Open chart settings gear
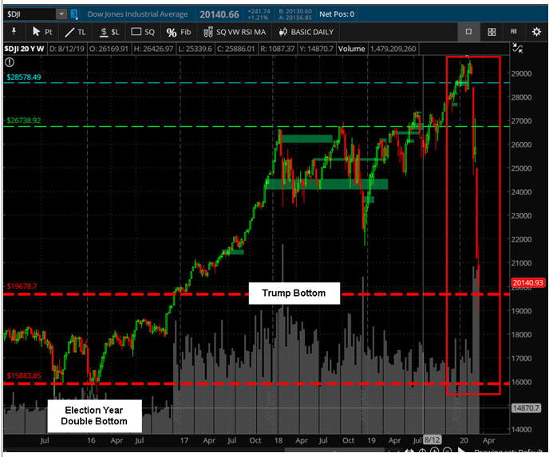The image size is (557, 457). (x=536, y=32)
